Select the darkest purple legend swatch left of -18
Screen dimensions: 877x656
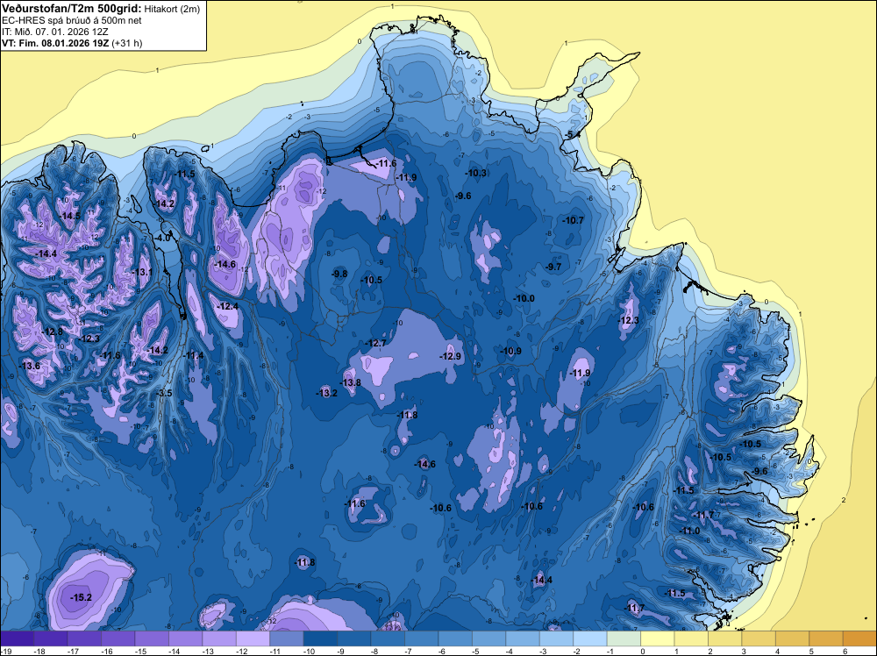[x=17, y=638]
